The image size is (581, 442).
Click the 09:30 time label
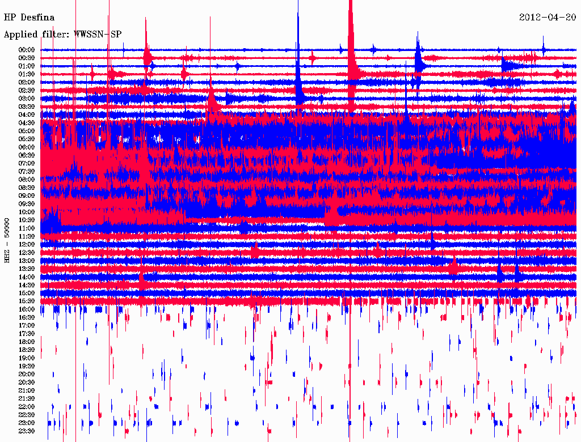tap(27, 203)
